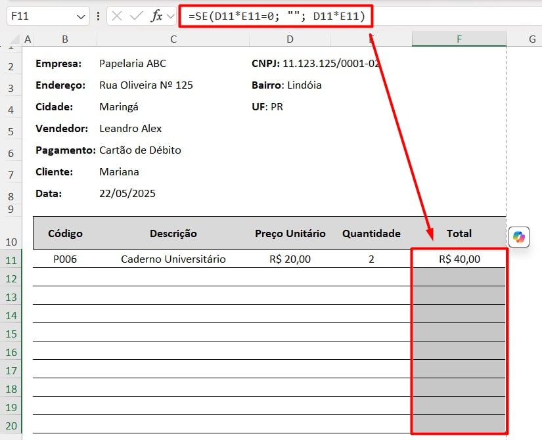Click the total cell 'R$ 40,00'

(x=459, y=259)
